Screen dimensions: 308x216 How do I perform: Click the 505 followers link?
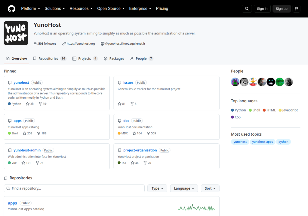click(45, 43)
